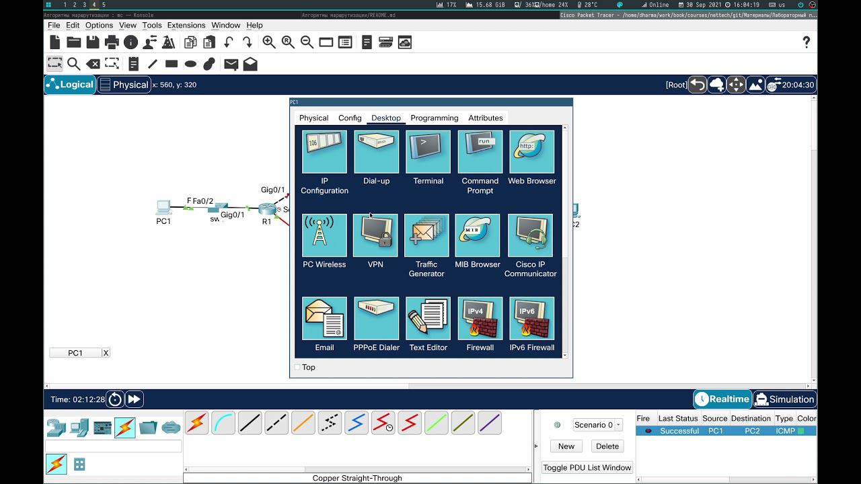Open the Email app

(x=324, y=319)
